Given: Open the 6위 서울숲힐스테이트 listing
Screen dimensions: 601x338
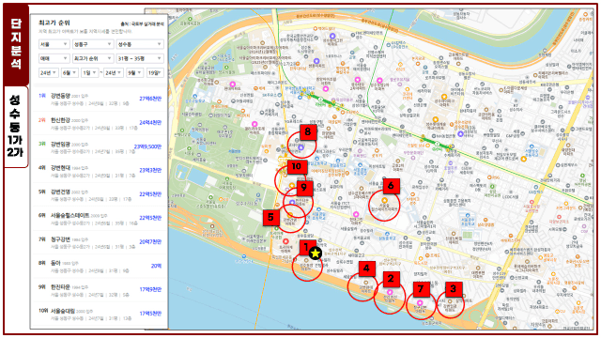Looking at the screenshot, I should pos(100,219).
